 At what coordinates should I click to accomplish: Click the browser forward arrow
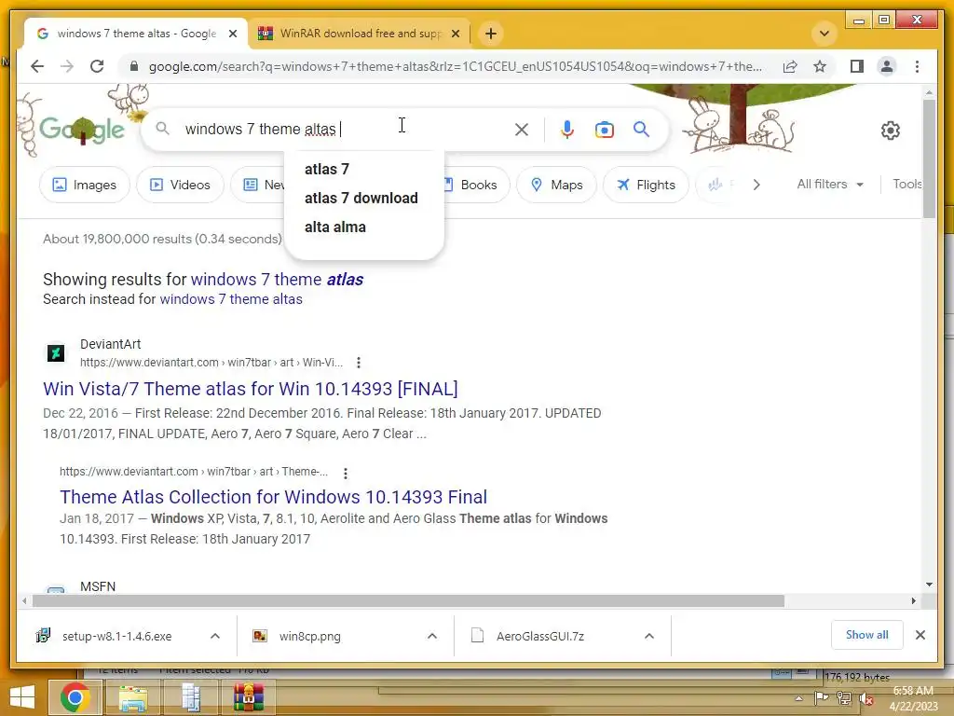point(67,66)
